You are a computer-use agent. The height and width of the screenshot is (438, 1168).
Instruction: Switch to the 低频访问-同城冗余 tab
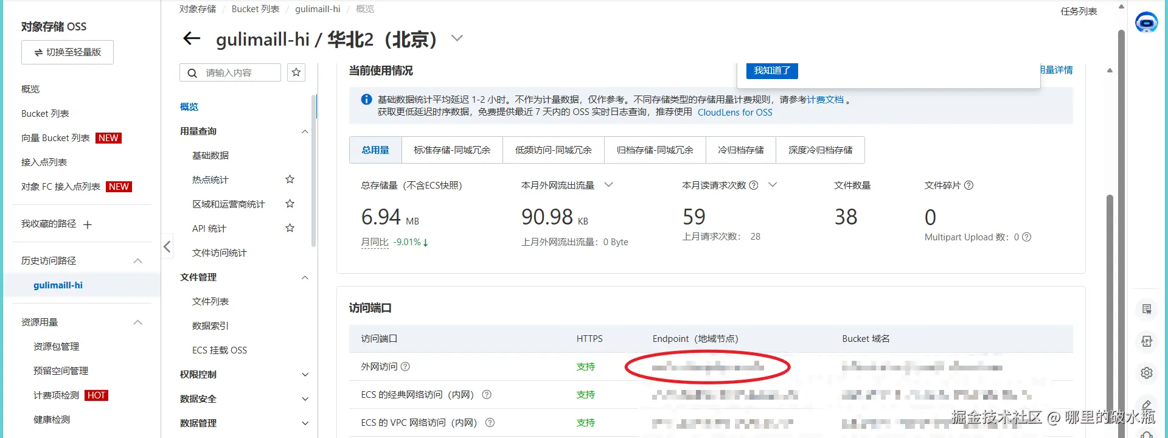pyautogui.click(x=554, y=150)
